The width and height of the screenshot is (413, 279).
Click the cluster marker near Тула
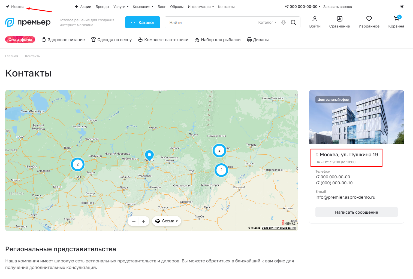pos(78,164)
